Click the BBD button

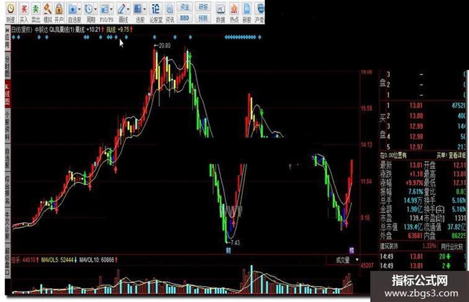pos(185,18)
